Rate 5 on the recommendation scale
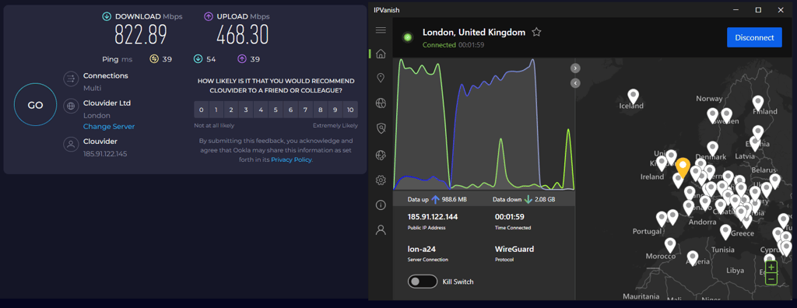Screen dimensions: 797x308 276,110
